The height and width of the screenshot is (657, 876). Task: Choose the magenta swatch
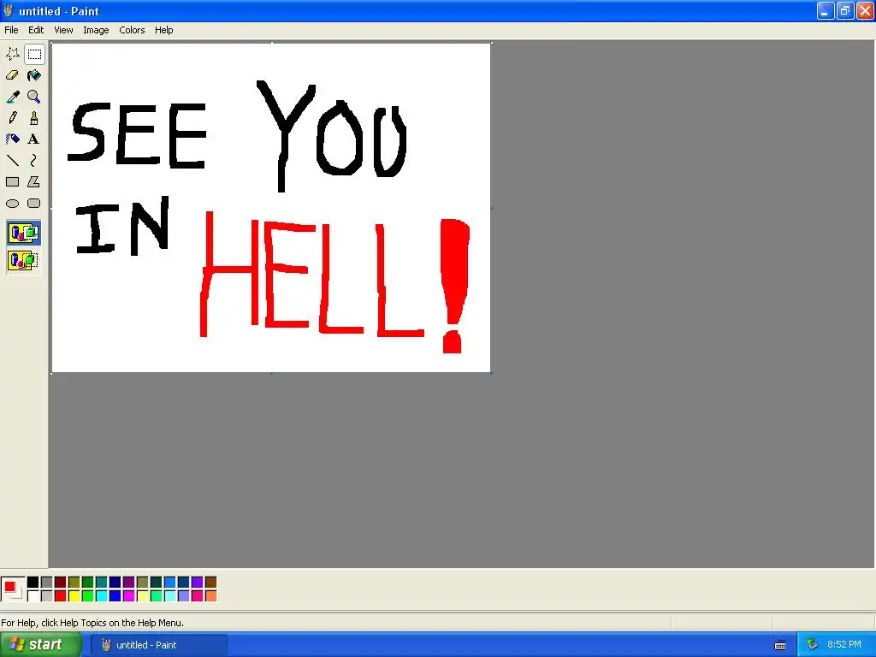129,596
